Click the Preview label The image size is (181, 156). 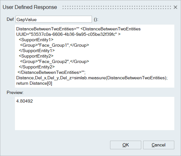point(15,92)
